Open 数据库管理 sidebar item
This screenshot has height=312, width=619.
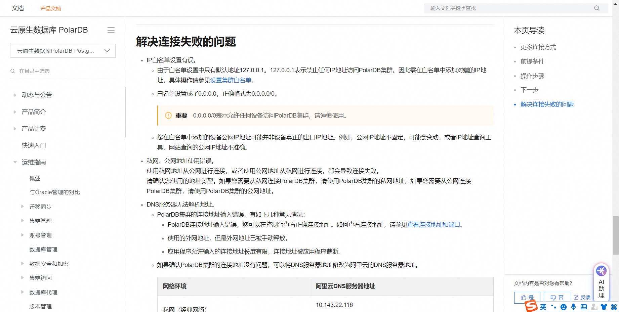pyautogui.click(x=43, y=249)
